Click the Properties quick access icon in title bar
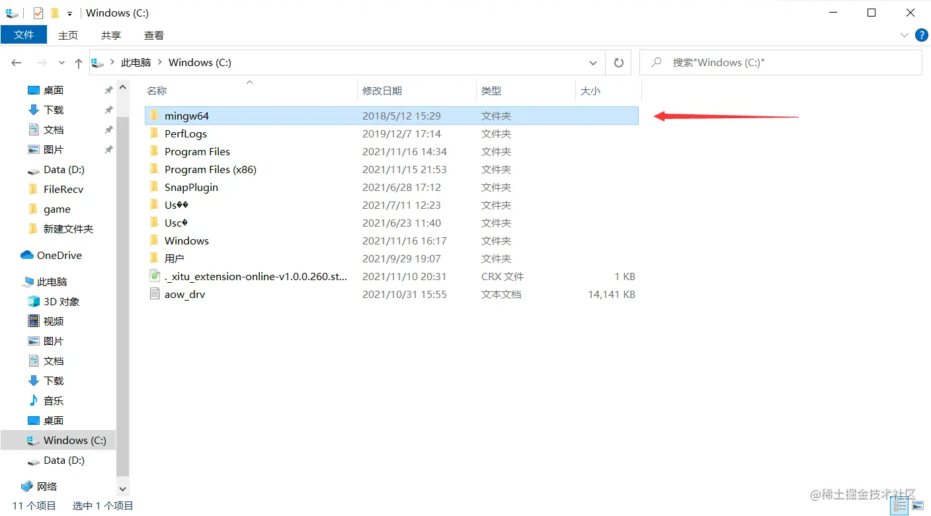Screen dimensions: 931x516 (x=38, y=13)
